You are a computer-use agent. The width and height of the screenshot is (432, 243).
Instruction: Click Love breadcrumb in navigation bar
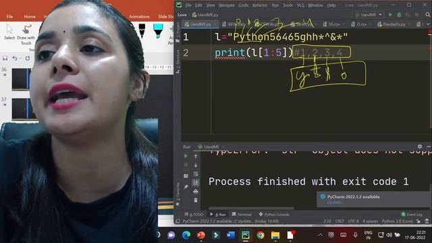pos(182,15)
